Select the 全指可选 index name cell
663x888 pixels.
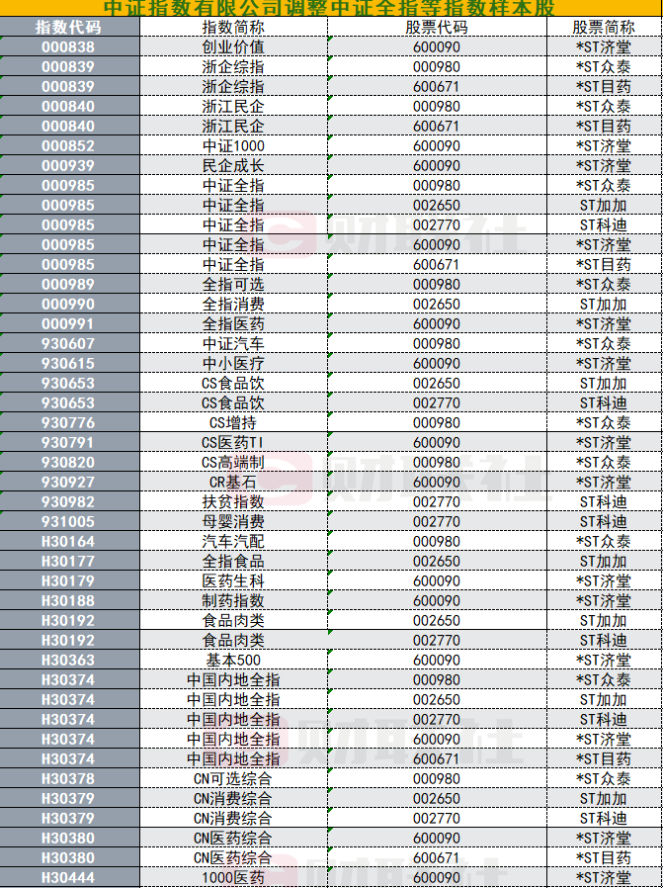pyautogui.click(x=233, y=284)
